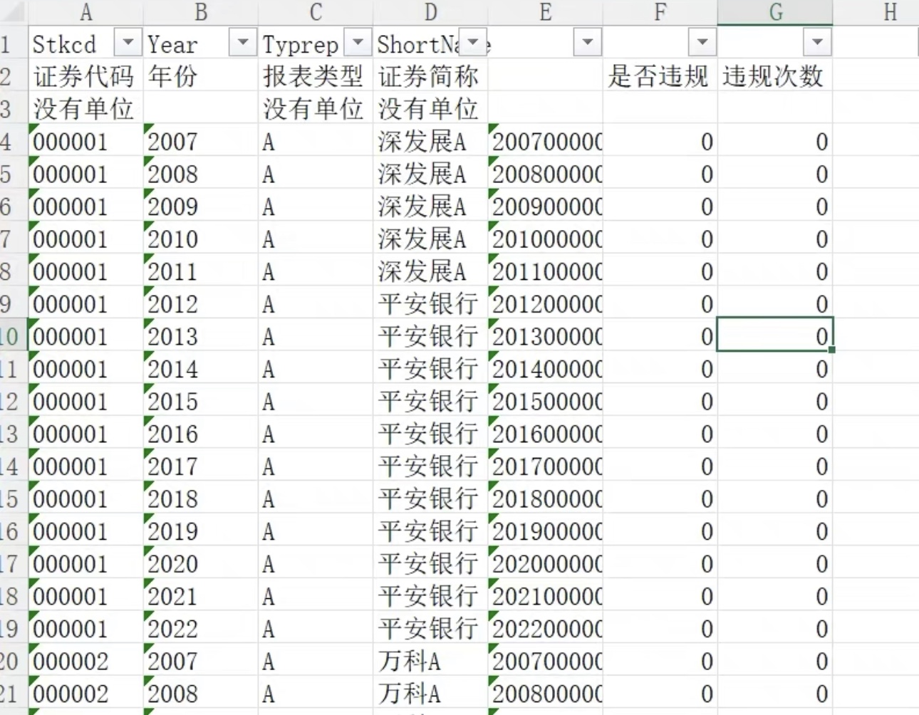The height and width of the screenshot is (715, 919).
Task: Select row 4 header
Action: [14, 141]
